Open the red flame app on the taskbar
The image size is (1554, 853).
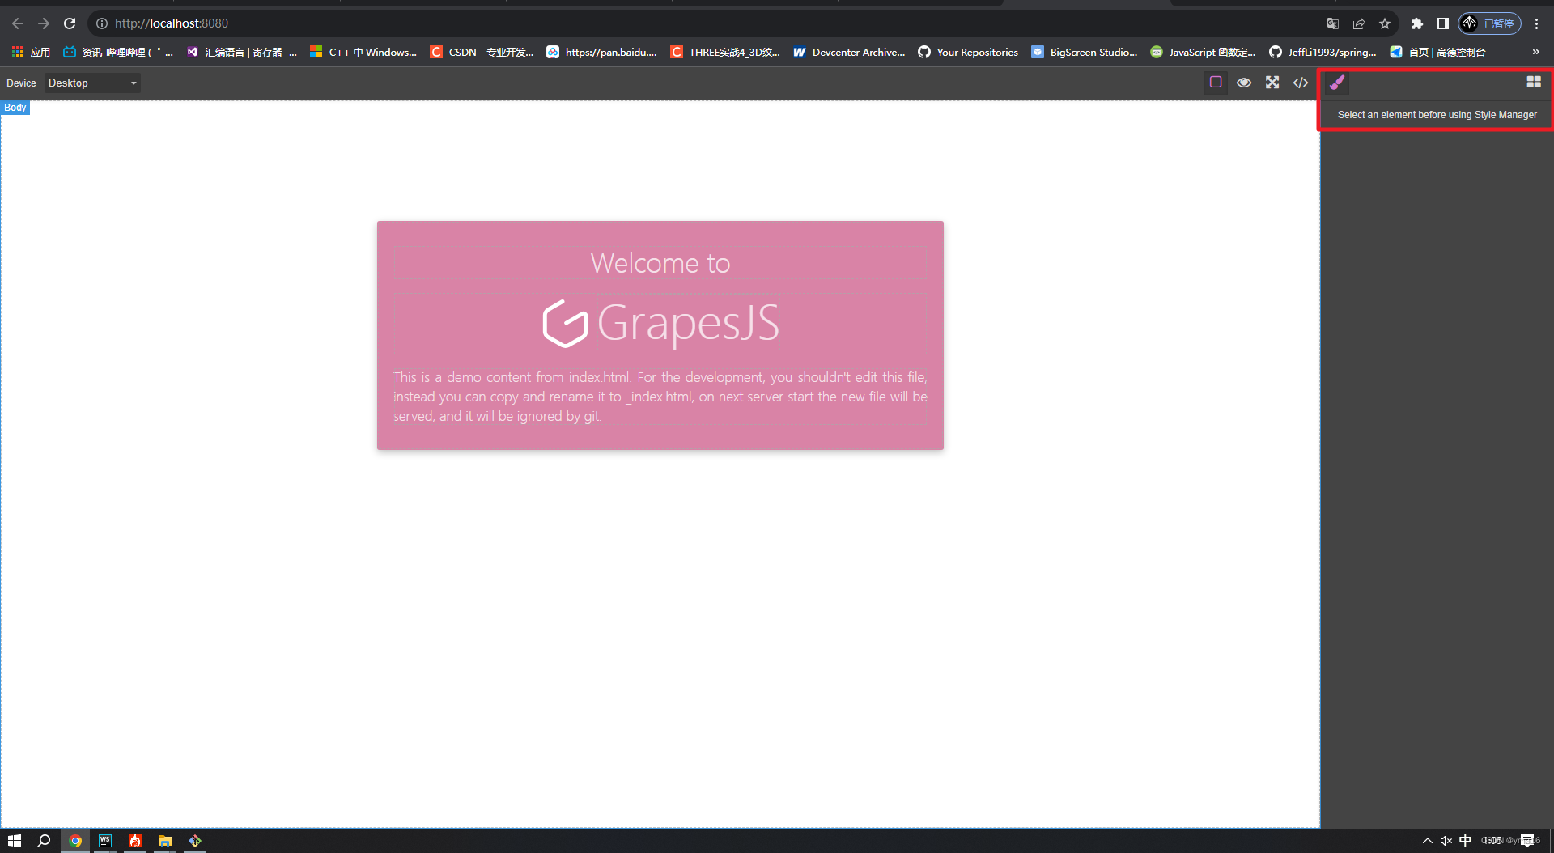pos(135,841)
